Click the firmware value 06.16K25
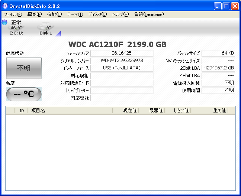Viewport: 241px width, 196px height. pos(122,53)
